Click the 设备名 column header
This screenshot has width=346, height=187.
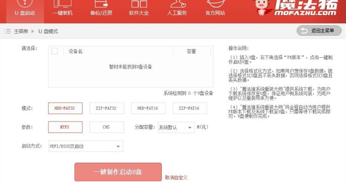[75, 51]
